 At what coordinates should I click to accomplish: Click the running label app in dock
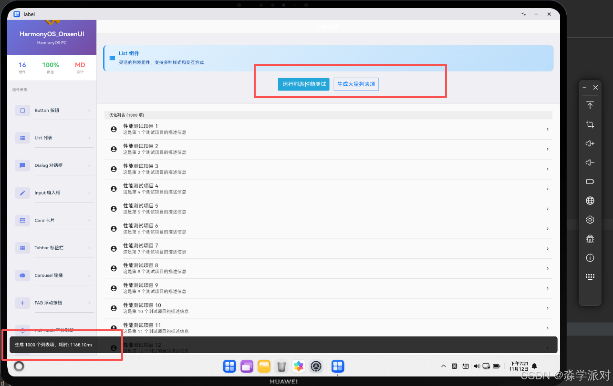pos(338,366)
